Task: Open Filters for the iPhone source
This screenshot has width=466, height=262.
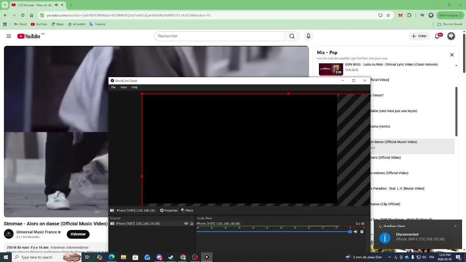Action: coord(187,210)
